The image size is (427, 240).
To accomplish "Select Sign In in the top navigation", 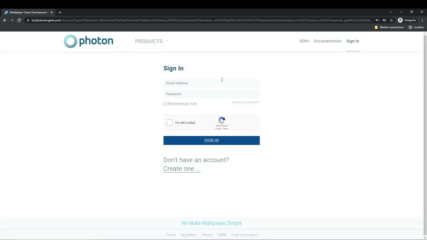I will point(353,41).
